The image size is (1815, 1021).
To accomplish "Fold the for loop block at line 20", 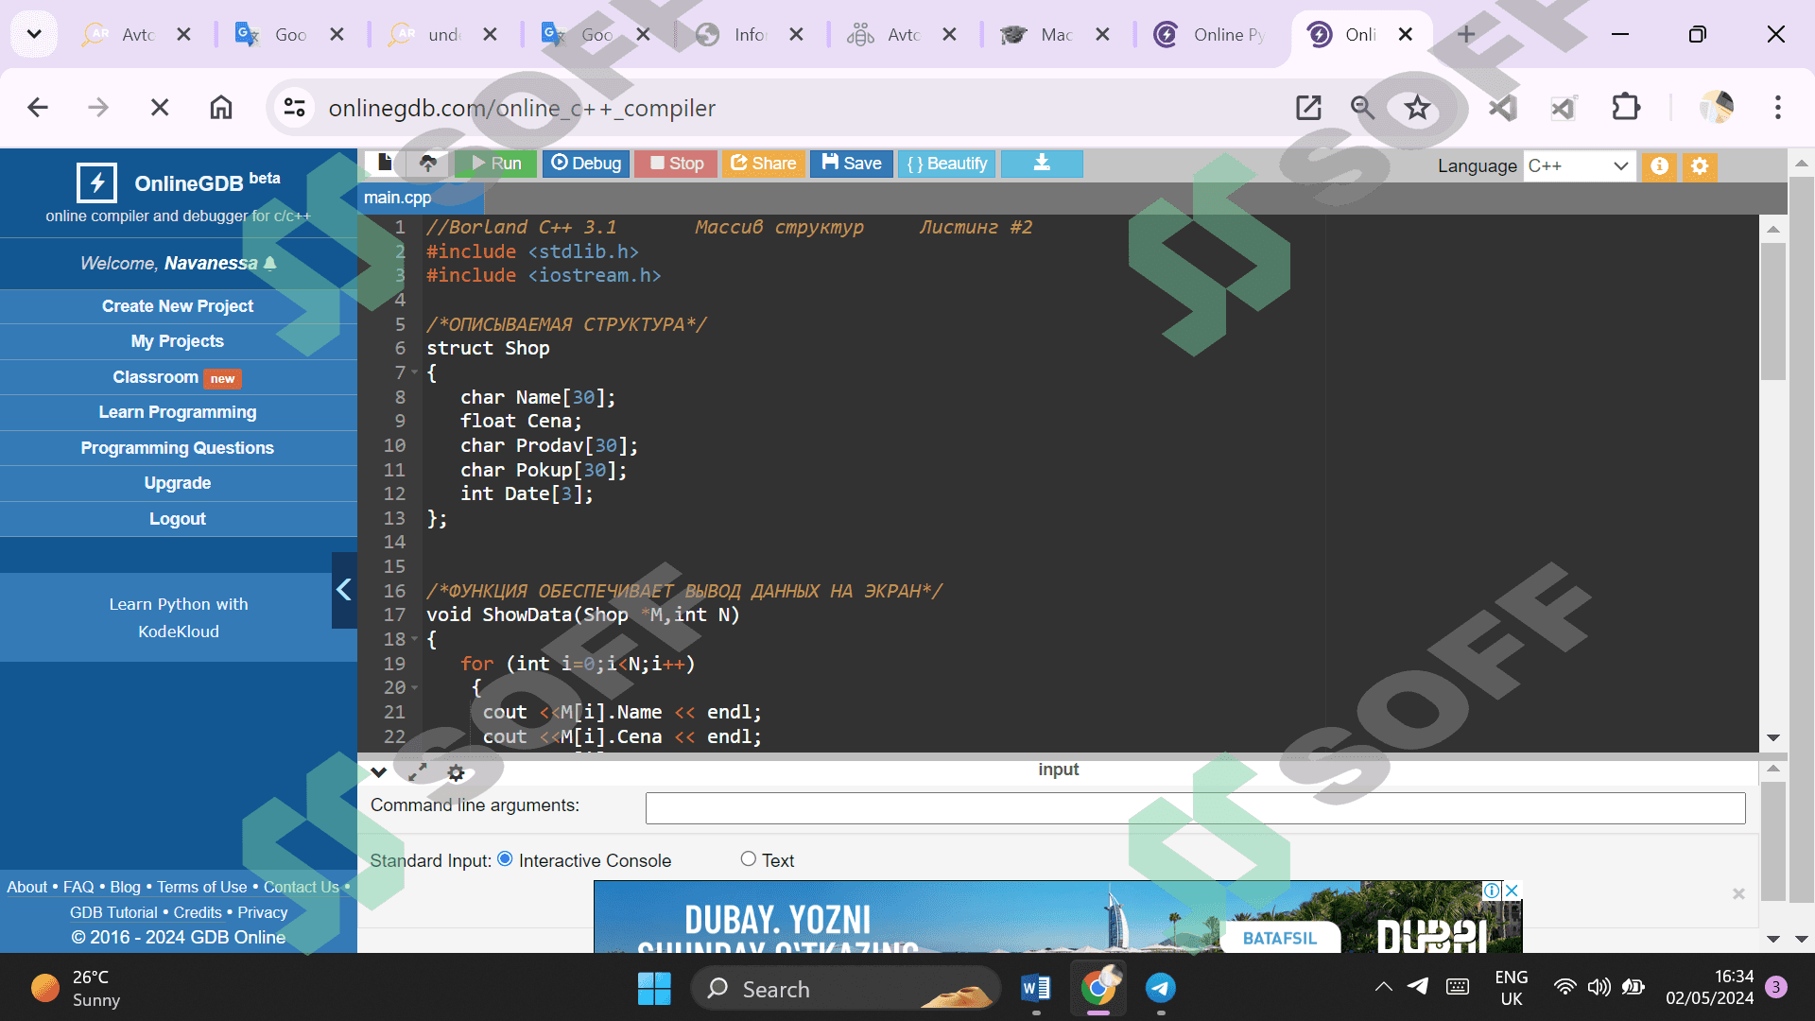I will tap(414, 688).
